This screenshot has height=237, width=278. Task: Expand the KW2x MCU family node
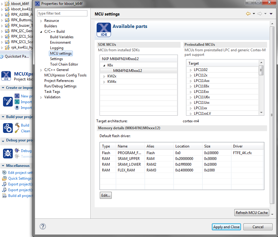tap(104, 76)
